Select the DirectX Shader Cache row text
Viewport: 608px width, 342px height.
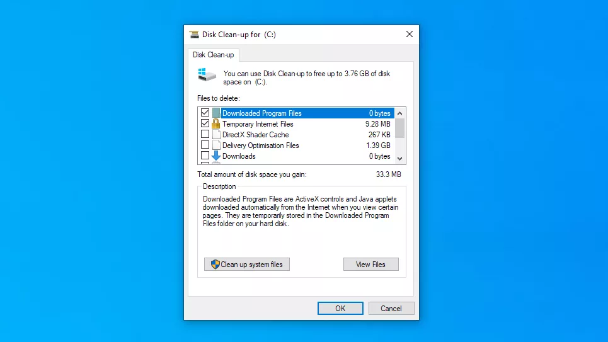click(256, 135)
